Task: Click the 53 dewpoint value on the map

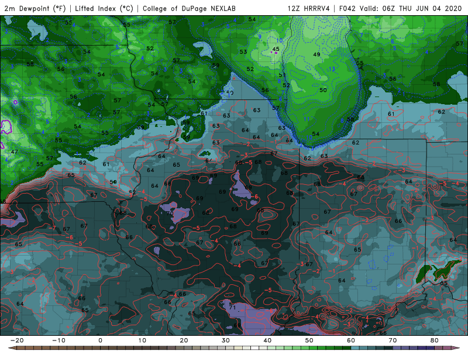Action: (243, 51)
